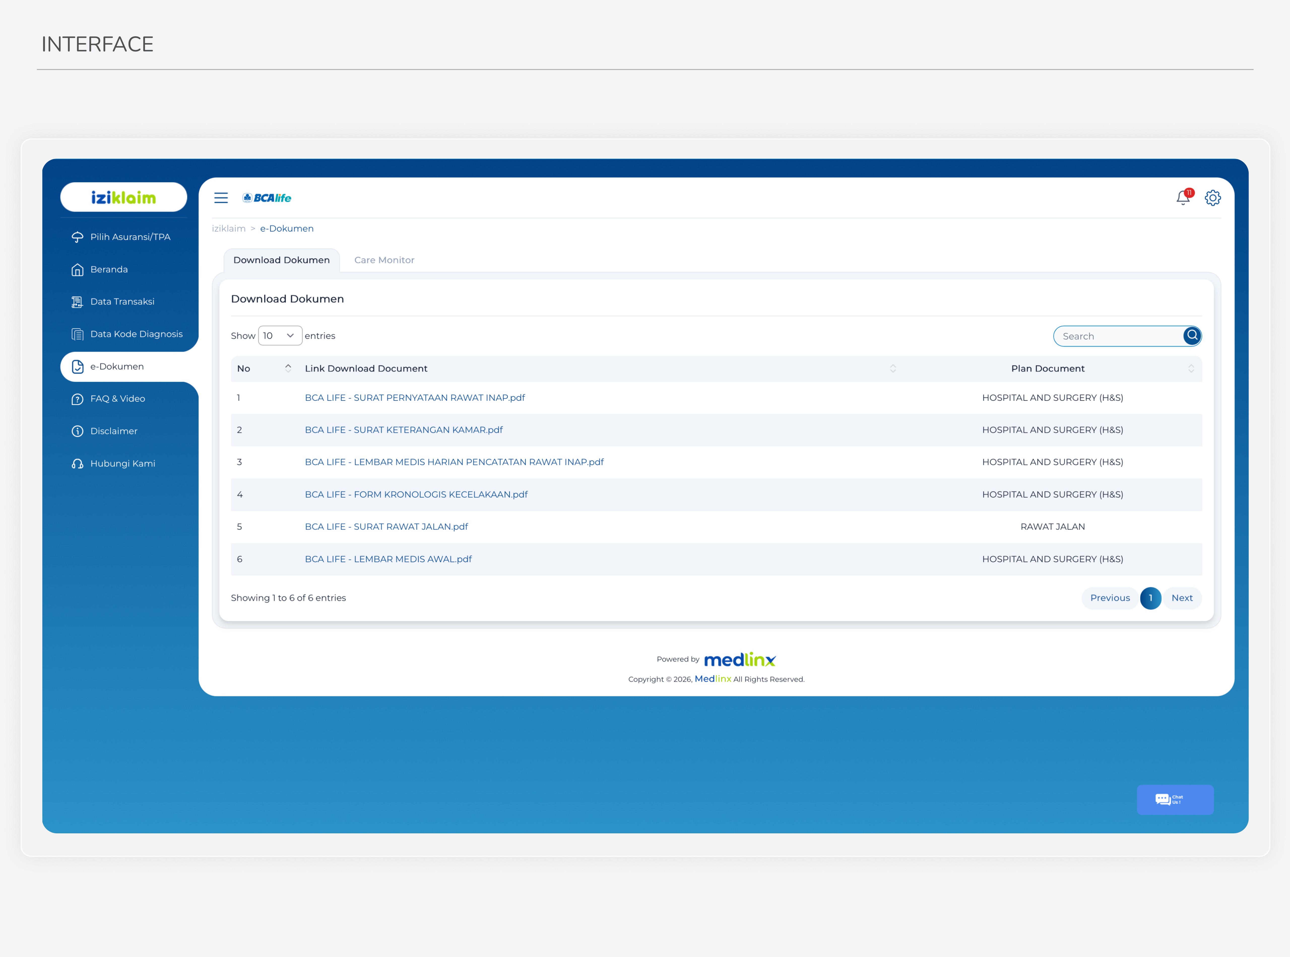
Task: Switch to the Care Monitor tab
Action: coord(384,260)
